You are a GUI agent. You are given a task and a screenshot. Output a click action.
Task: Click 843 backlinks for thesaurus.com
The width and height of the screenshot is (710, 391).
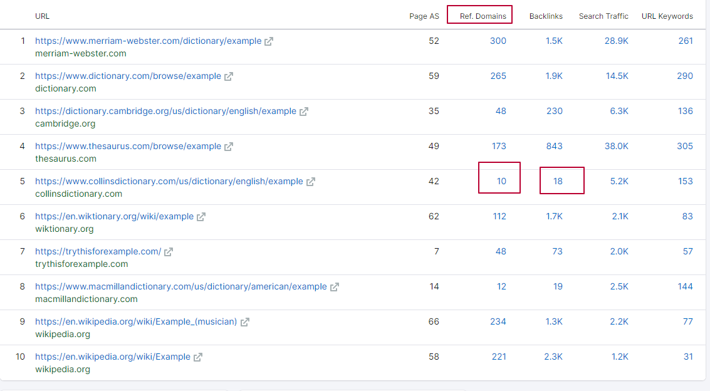554,146
